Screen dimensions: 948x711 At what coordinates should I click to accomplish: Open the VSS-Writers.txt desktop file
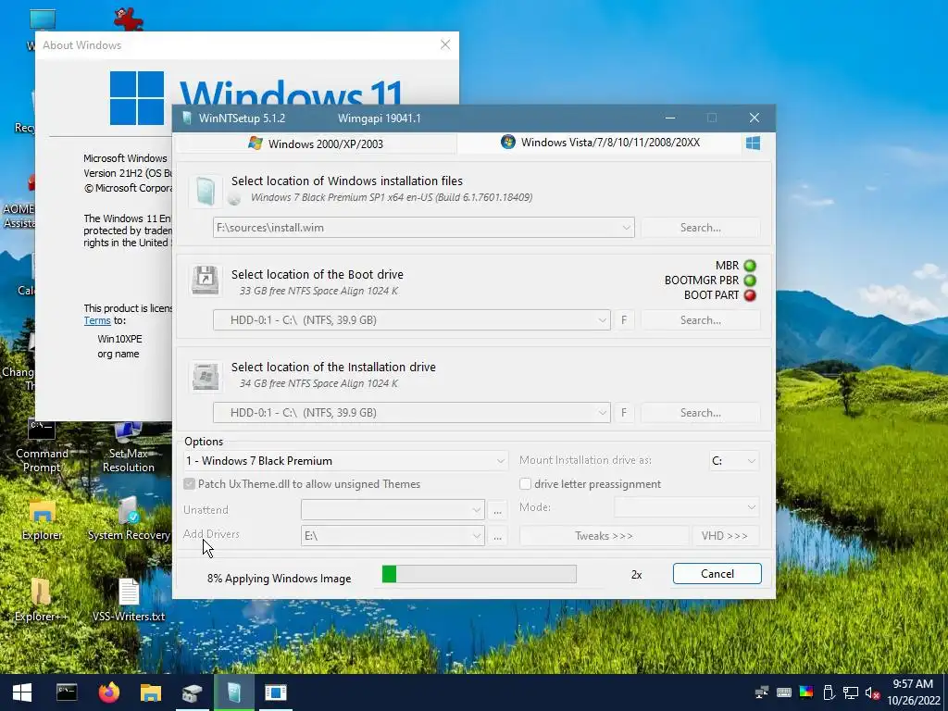point(129,600)
